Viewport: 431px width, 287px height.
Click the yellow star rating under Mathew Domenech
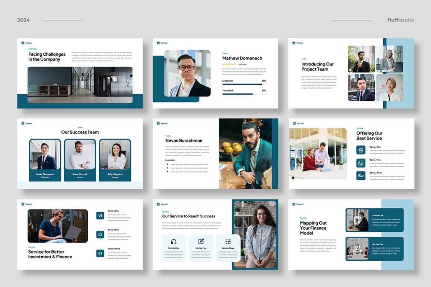(x=229, y=64)
